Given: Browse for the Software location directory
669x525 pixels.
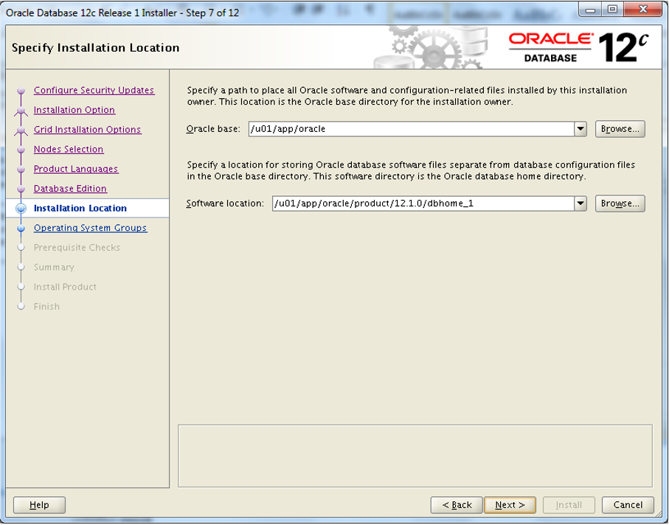Looking at the screenshot, I should click(620, 204).
